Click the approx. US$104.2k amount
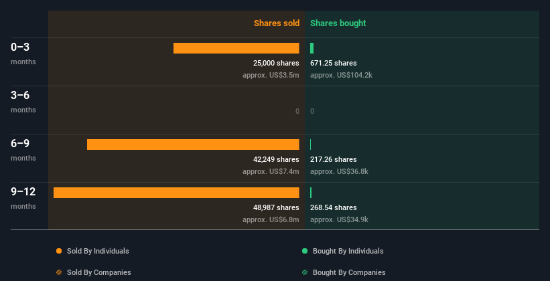Image resolution: width=550 pixels, height=281 pixels. pyautogui.click(x=341, y=75)
